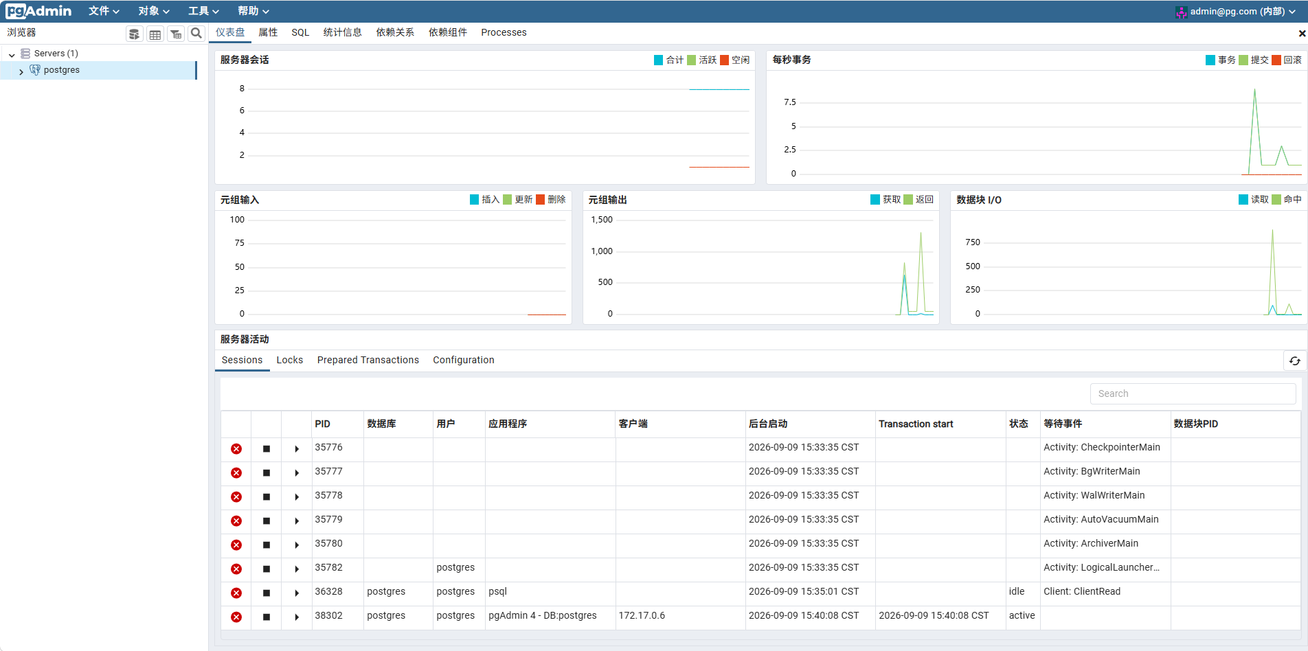Viewport: 1308px width, 651px height.
Task: Open the Locks tab in server activity
Action: point(289,360)
